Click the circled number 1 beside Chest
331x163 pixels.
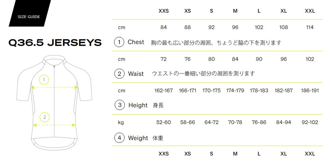click(x=119, y=42)
